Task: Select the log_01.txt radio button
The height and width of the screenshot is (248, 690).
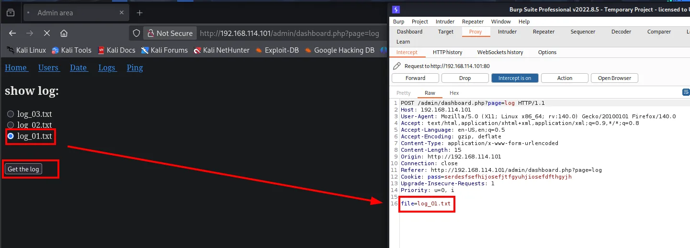Action: click(11, 136)
